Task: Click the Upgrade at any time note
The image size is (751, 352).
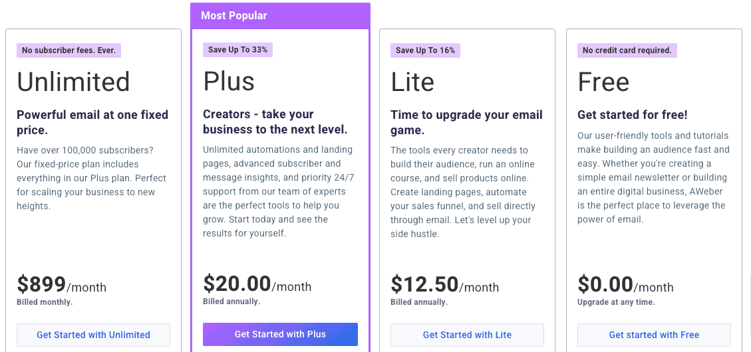Action: (x=616, y=302)
